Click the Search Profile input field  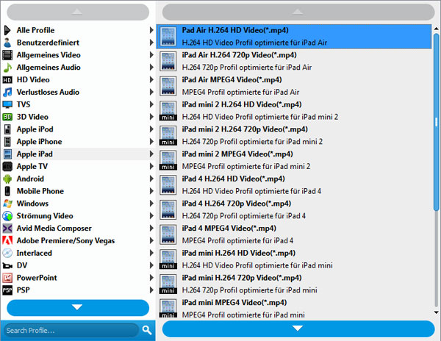(x=70, y=330)
